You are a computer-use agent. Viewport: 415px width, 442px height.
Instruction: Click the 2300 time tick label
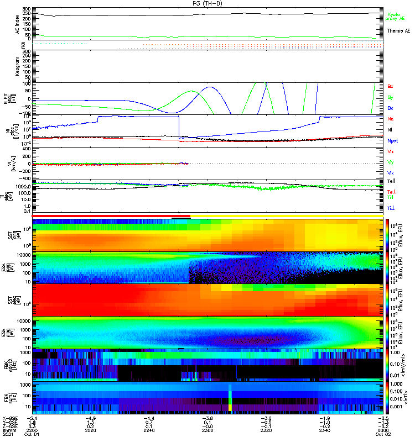click(207, 430)
